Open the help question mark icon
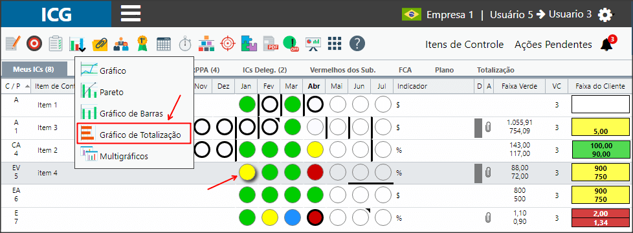The width and height of the screenshot is (633, 233). pyautogui.click(x=357, y=43)
